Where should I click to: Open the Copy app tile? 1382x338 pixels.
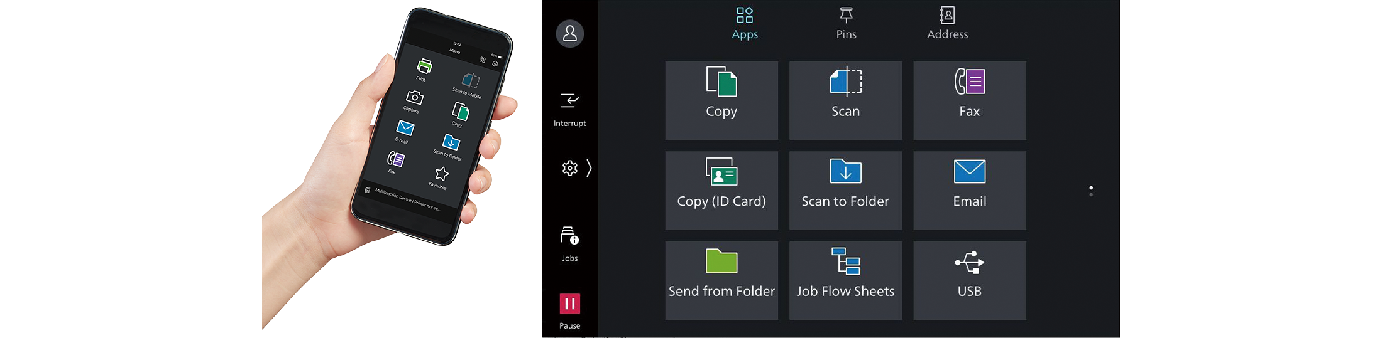click(x=721, y=100)
